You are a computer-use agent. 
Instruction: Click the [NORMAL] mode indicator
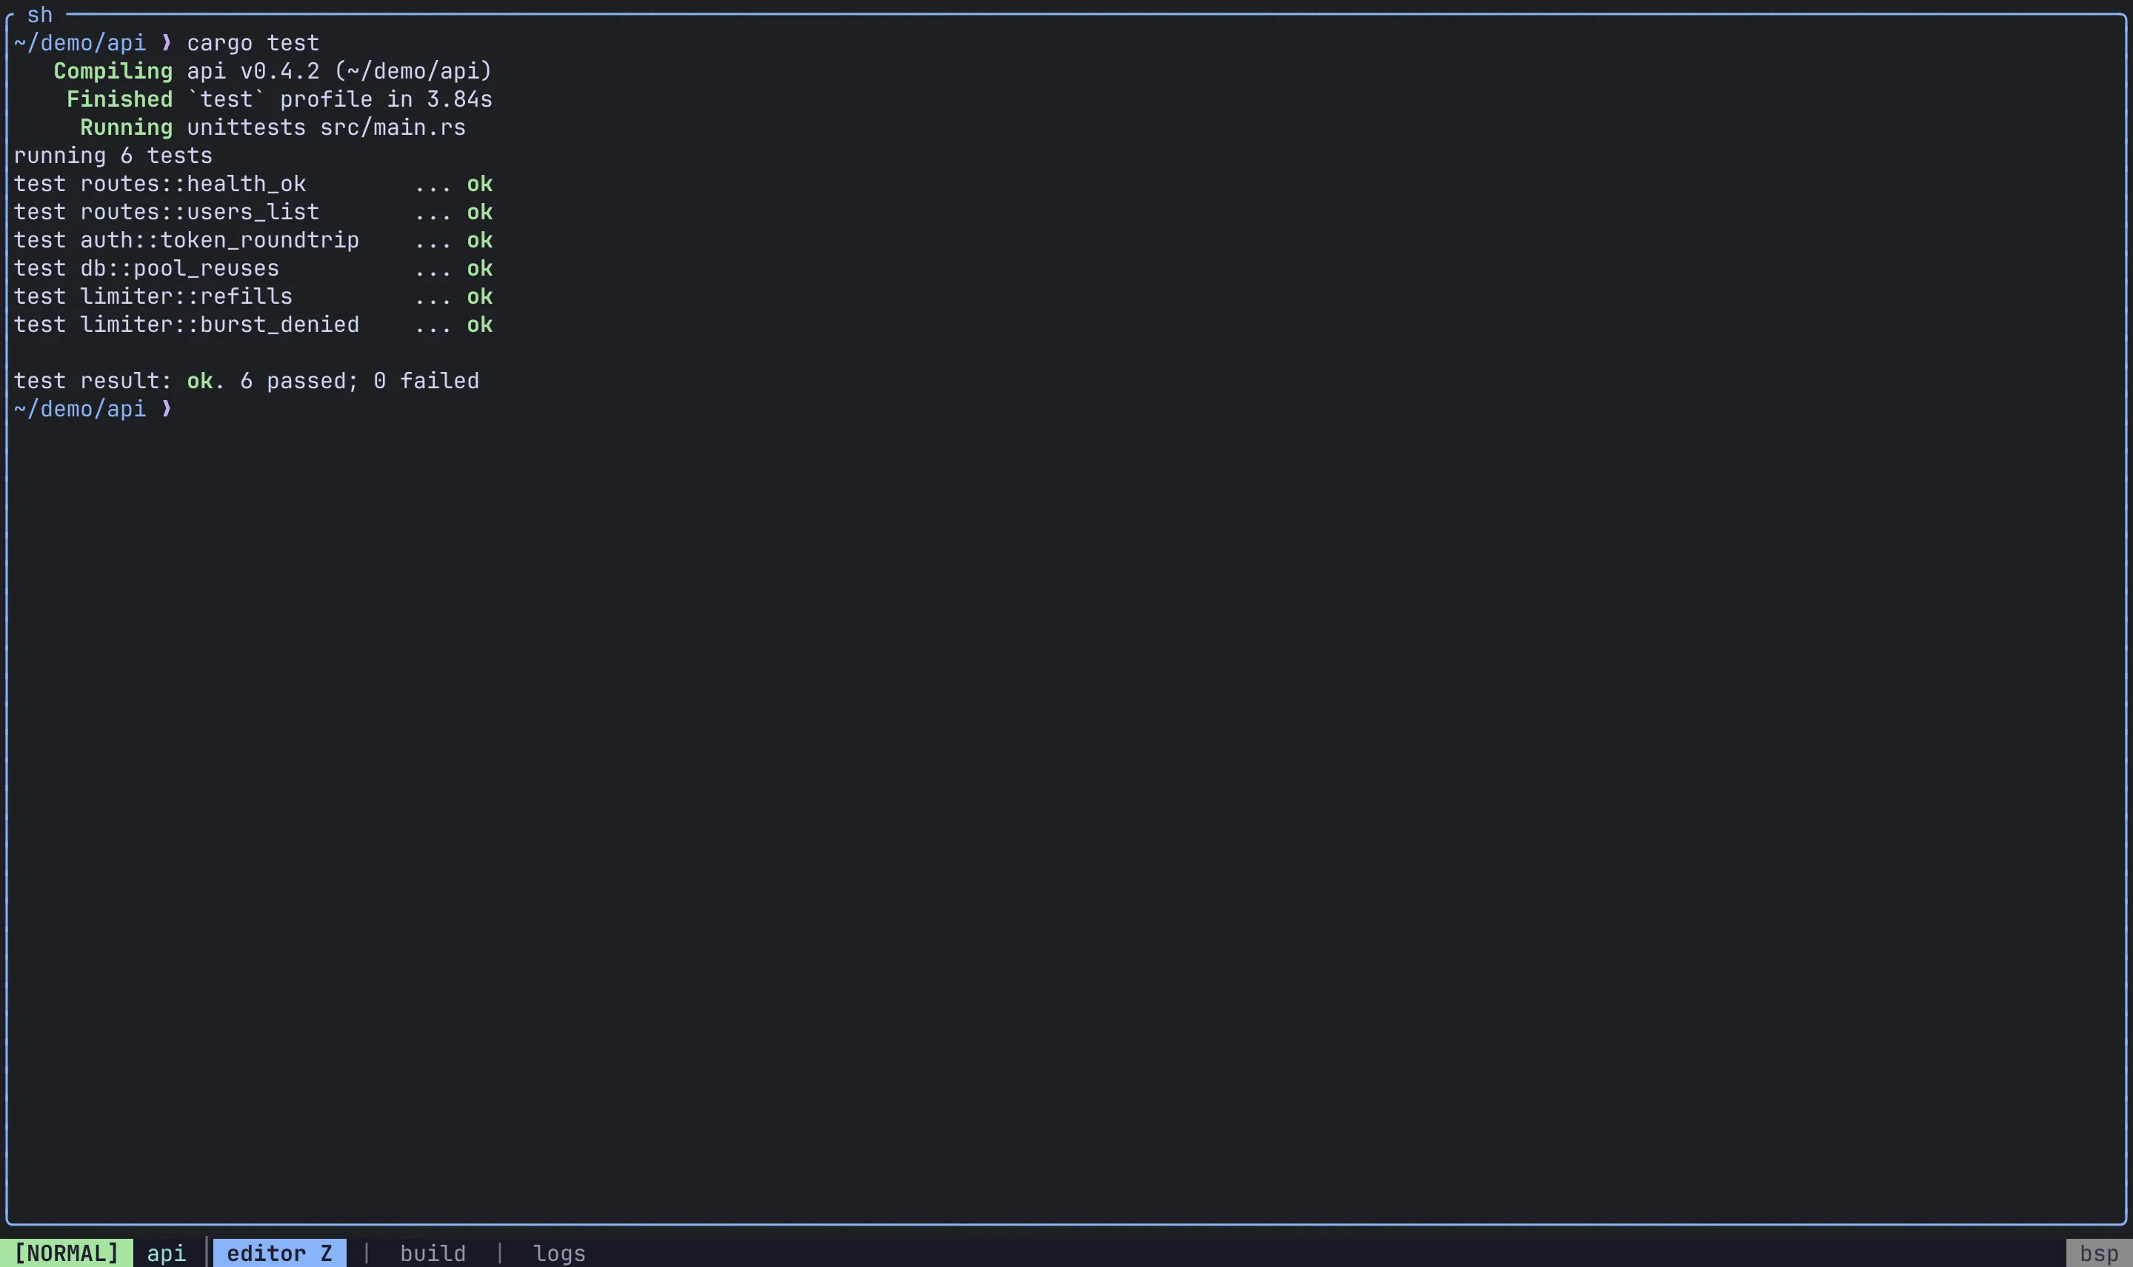pyautogui.click(x=67, y=1252)
